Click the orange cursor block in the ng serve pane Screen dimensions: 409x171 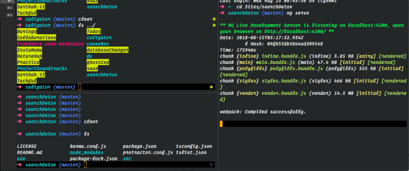pyautogui.click(x=221, y=124)
